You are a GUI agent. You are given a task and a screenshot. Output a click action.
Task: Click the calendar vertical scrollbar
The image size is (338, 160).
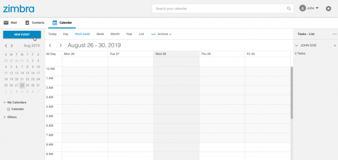click(x=292, y=92)
